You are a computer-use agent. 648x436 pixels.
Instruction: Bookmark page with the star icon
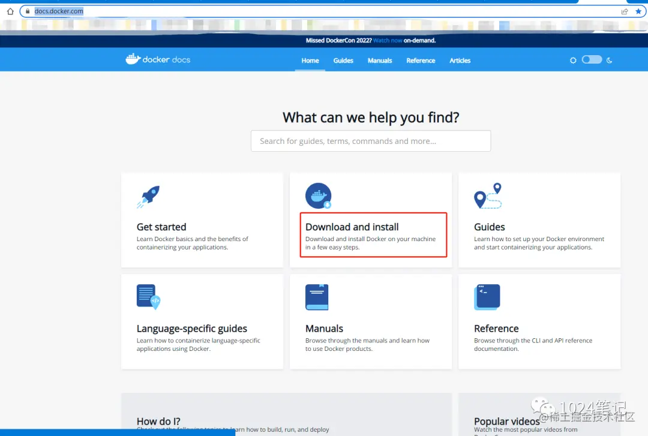pyautogui.click(x=638, y=11)
